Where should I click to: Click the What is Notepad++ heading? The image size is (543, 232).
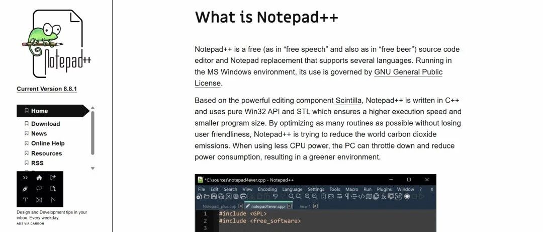pyautogui.click(x=266, y=17)
